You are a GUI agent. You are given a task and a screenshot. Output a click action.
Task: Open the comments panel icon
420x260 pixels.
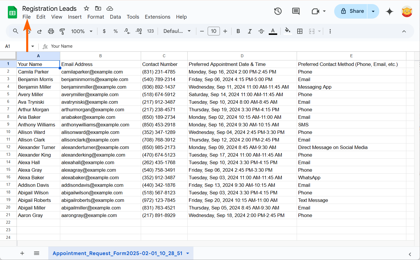coord(296,11)
